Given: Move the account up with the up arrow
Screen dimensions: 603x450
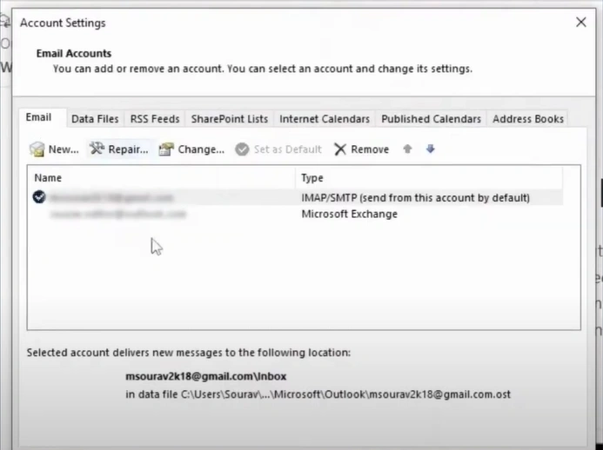Looking at the screenshot, I should tap(407, 149).
